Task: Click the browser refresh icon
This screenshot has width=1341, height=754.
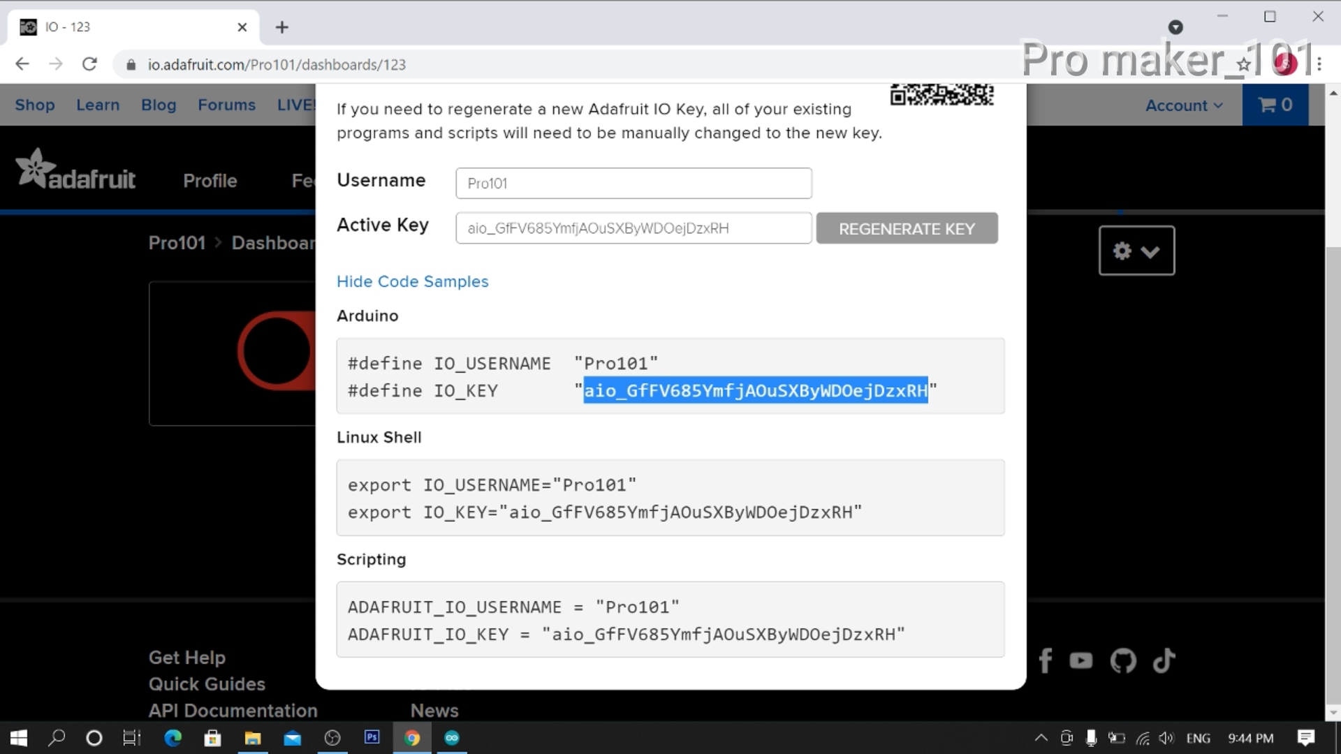Action: pos(89,64)
